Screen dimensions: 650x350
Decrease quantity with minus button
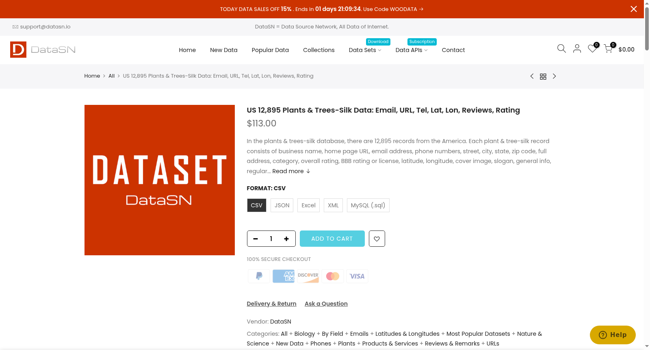tap(256, 239)
